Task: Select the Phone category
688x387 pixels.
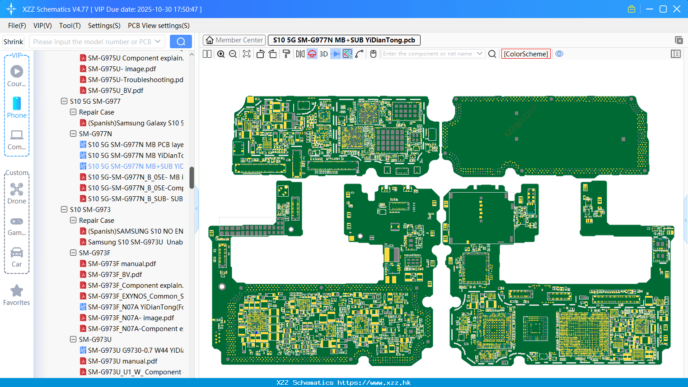Action: tap(17, 107)
